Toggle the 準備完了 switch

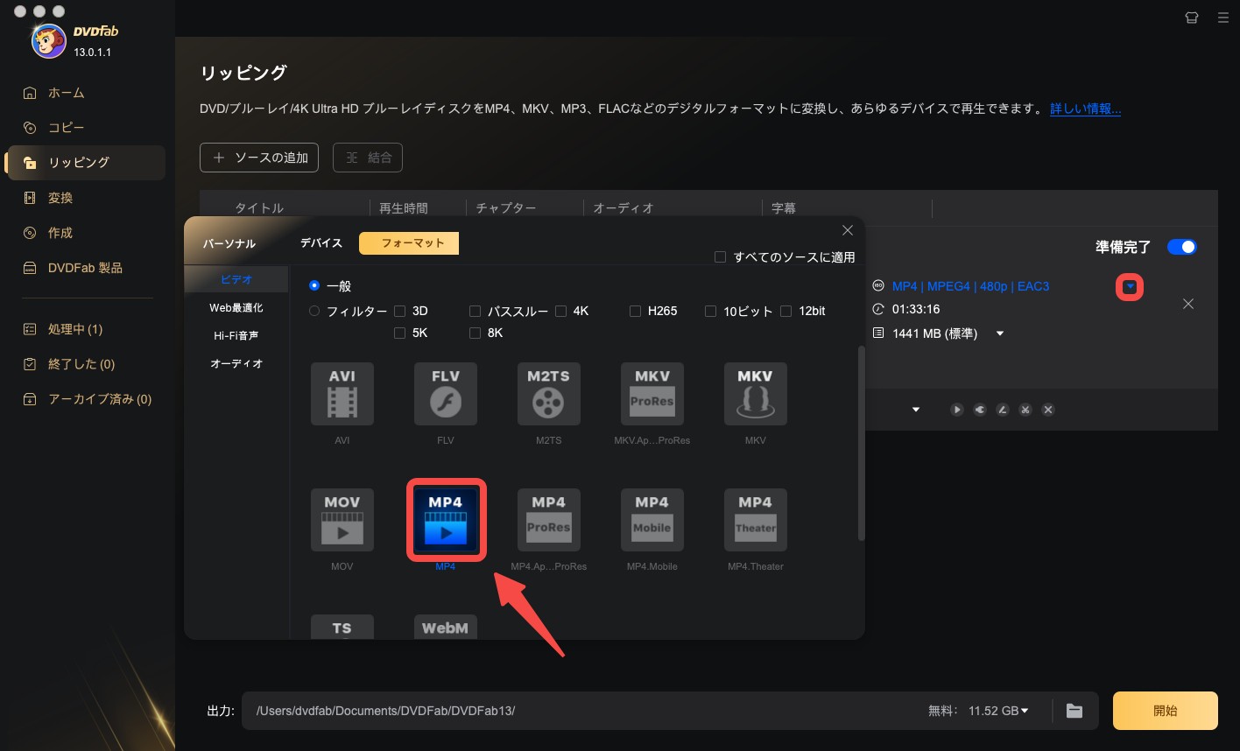(1181, 247)
